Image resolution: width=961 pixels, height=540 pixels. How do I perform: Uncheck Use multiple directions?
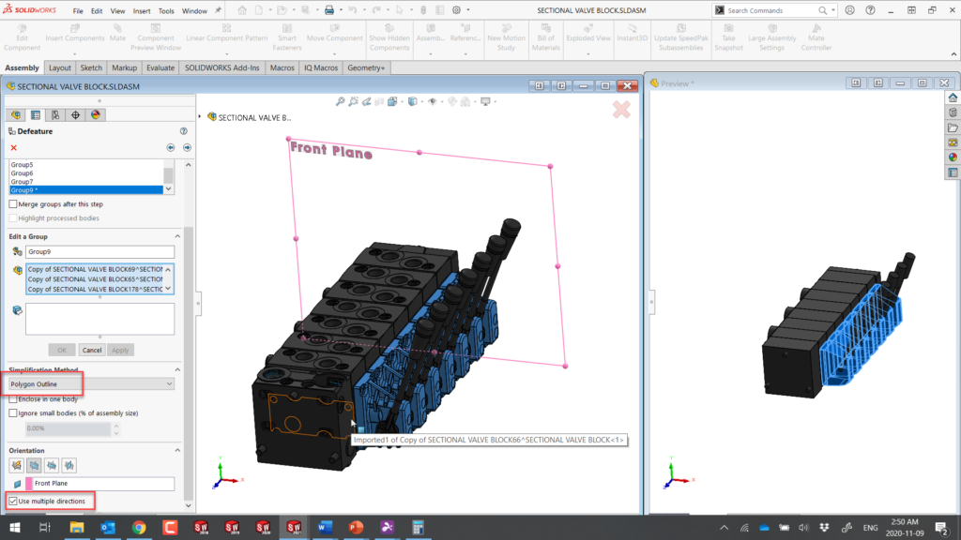coord(13,501)
